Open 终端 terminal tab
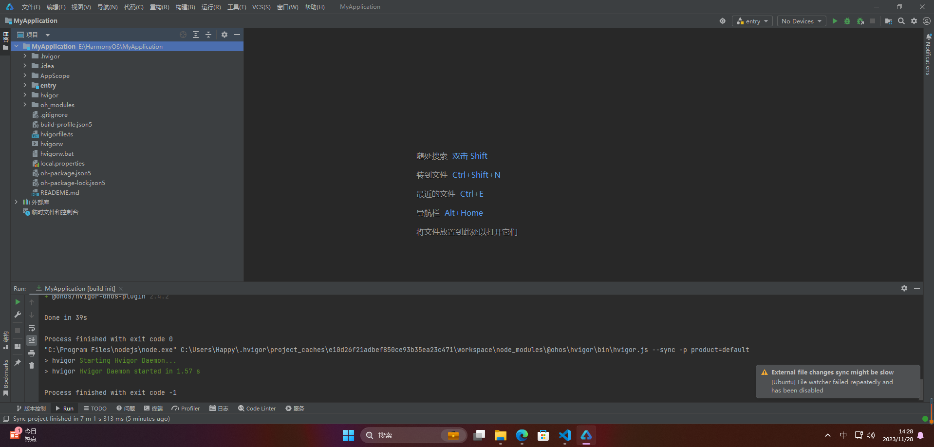 (x=153, y=409)
